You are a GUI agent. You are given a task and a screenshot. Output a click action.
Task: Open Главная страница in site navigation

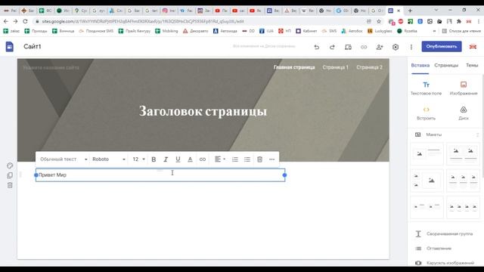point(294,67)
